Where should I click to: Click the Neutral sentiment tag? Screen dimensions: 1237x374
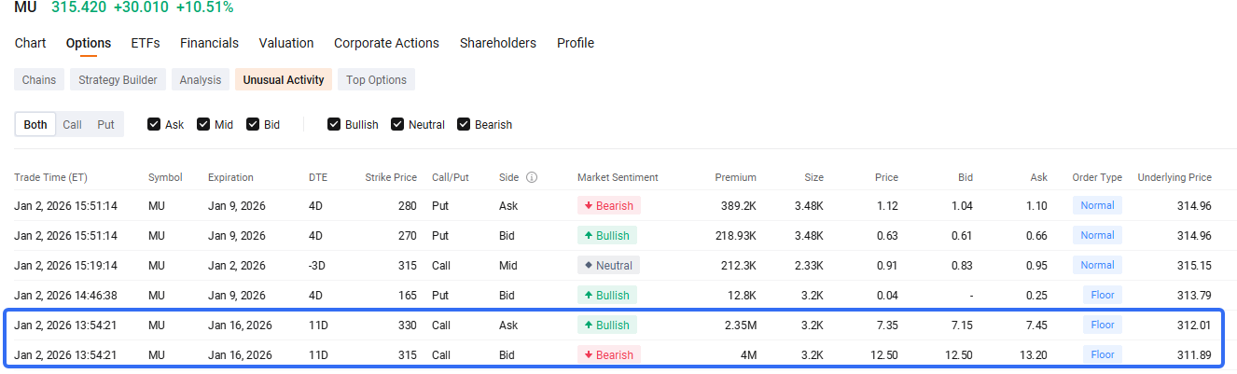click(x=608, y=265)
